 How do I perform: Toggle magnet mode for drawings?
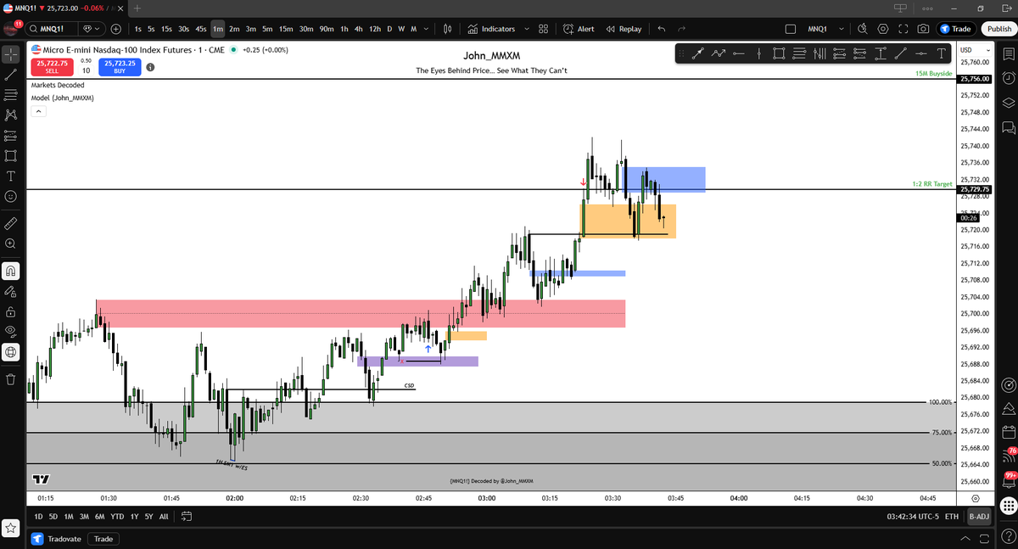tap(11, 272)
